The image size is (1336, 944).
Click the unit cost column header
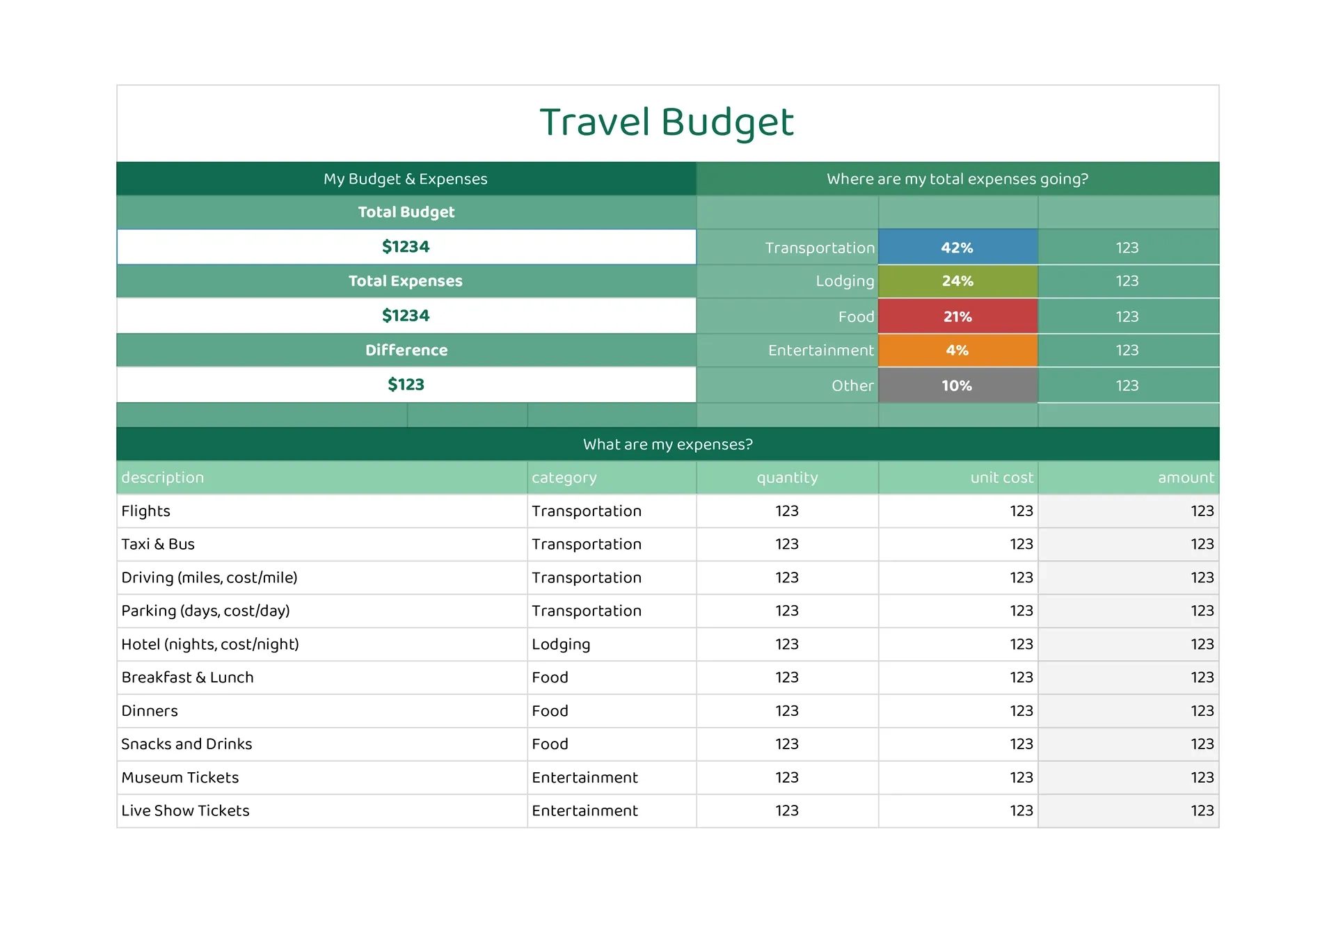pyautogui.click(x=1001, y=477)
